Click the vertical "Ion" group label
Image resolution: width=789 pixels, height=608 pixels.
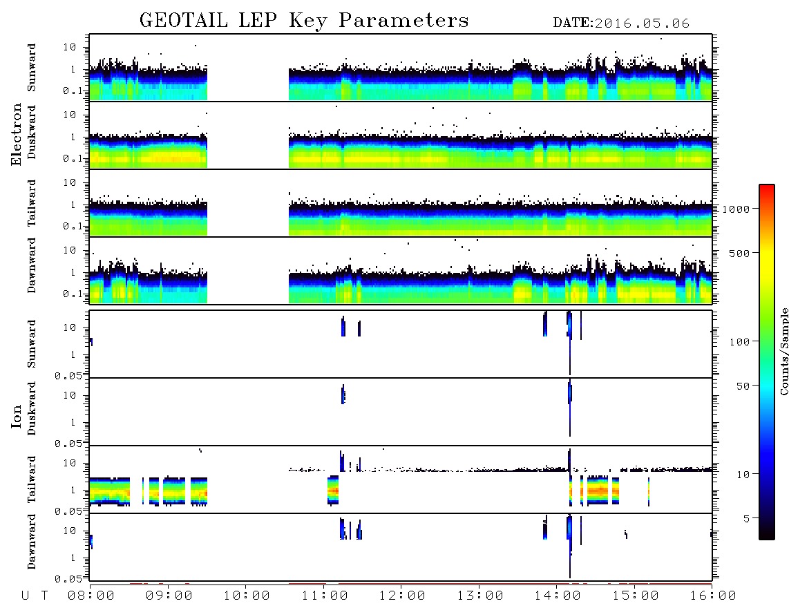17,416
